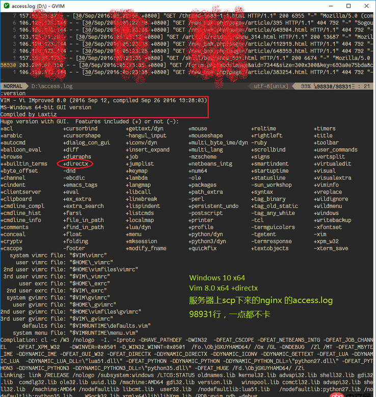Click the +arabic feature entry
This screenshot has height=397, width=376.
click(11, 136)
